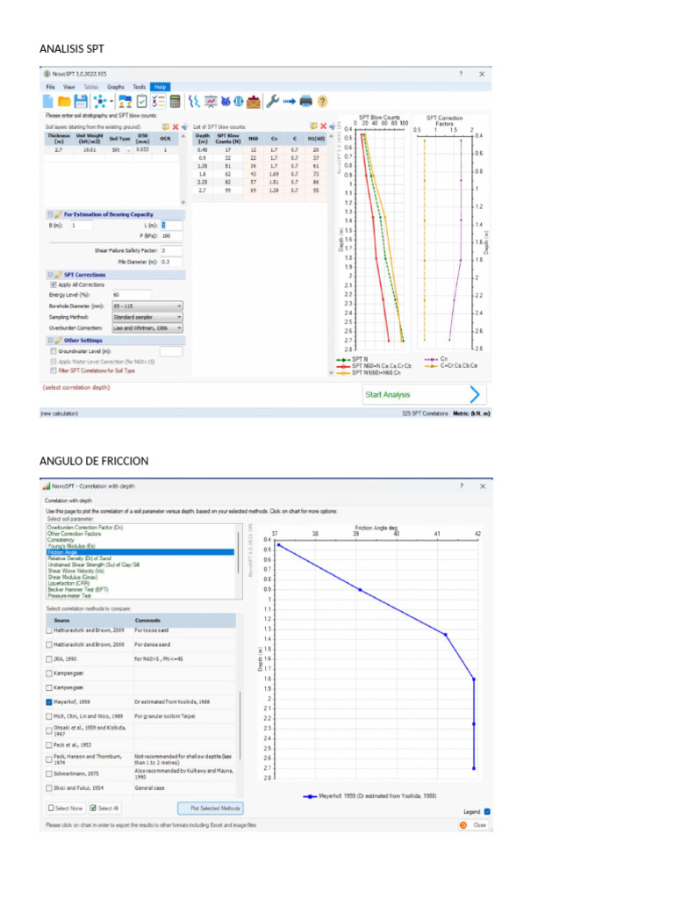The width and height of the screenshot is (674, 899).
Task: Click the orange icon beside Close button
Action: 463,825
